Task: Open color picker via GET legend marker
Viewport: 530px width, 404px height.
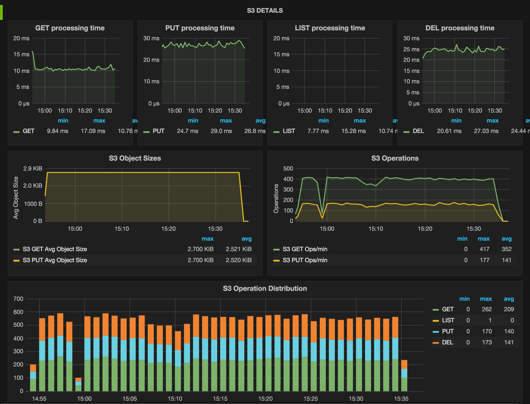Action: tap(16, 131)
